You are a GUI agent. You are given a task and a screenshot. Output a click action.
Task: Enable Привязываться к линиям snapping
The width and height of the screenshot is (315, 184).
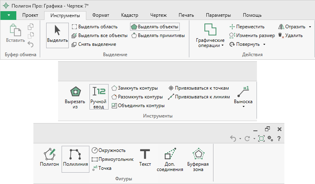[198, 97]
